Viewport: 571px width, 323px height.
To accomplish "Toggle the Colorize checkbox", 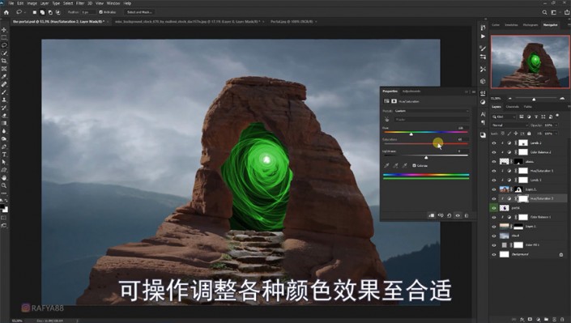I will click(x=414, y=166).
